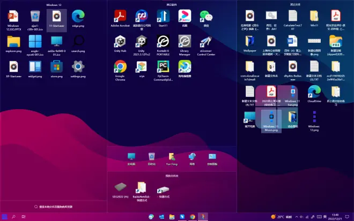Open the notification center icon
This screenshot has width=354, height=221.
(347, 217)
